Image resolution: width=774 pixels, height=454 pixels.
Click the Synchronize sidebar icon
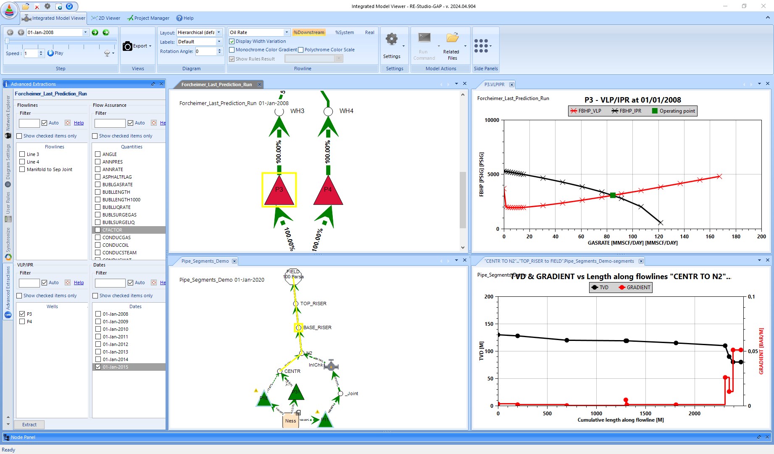pos(8,257)
